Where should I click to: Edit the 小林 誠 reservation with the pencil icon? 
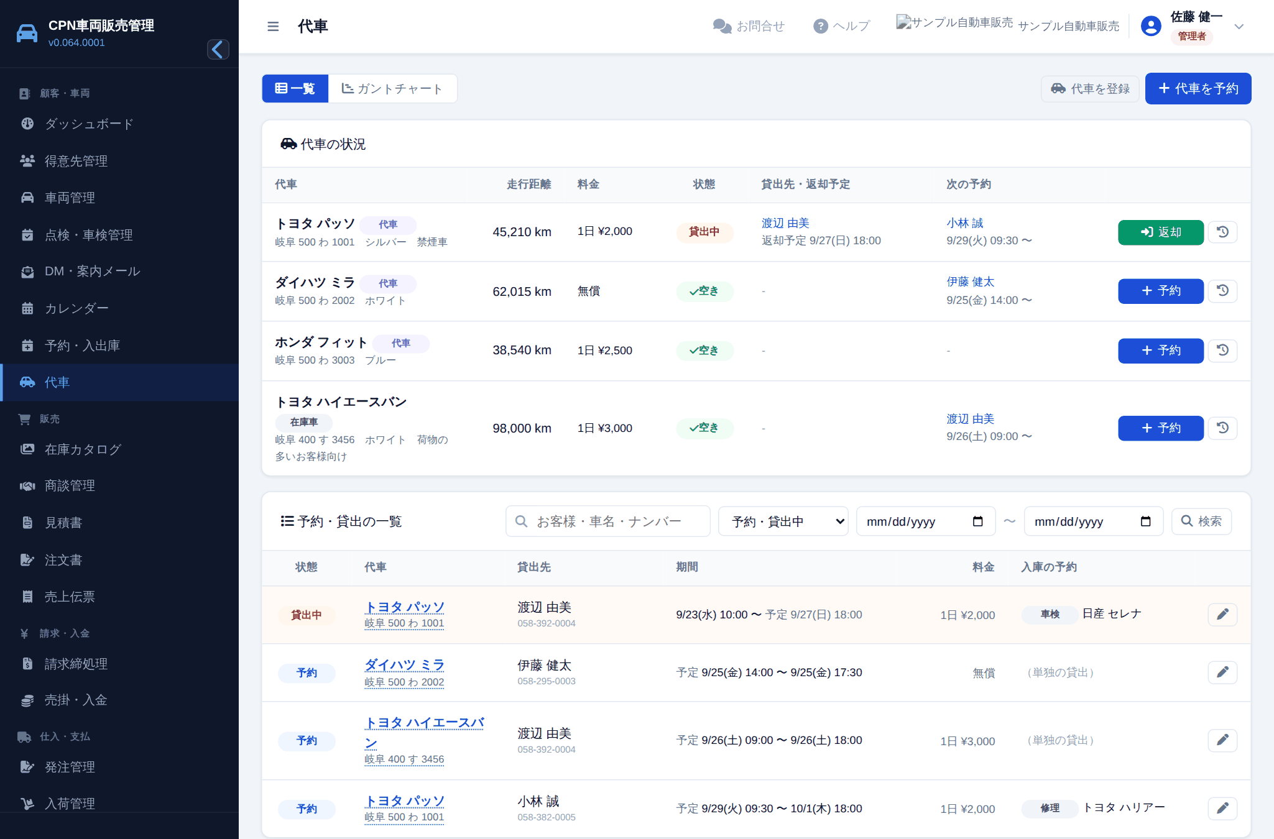(1222, 808)
